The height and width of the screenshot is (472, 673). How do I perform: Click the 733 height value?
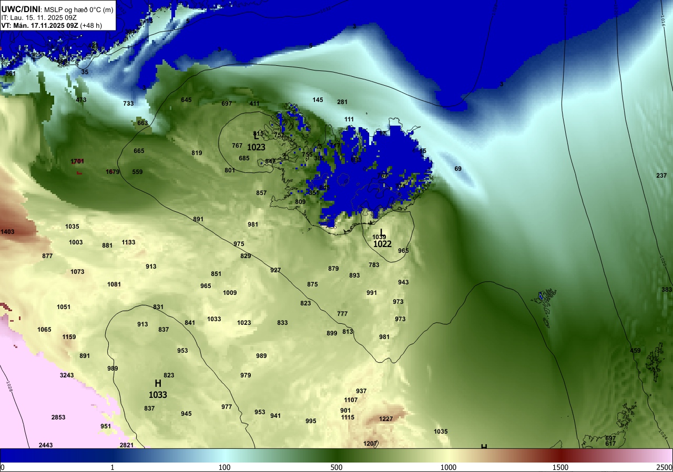point(128,104)
